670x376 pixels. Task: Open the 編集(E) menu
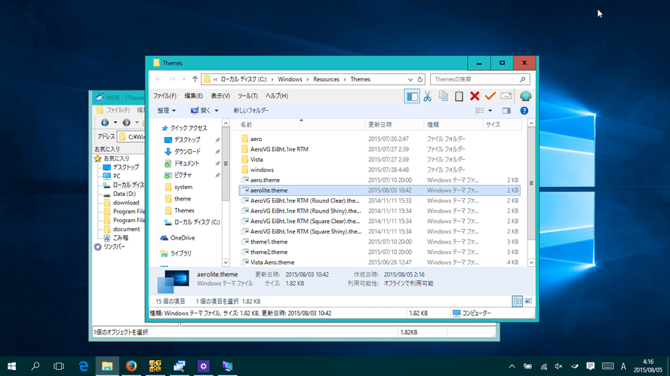pyautogui.click(x=194, y=96)
